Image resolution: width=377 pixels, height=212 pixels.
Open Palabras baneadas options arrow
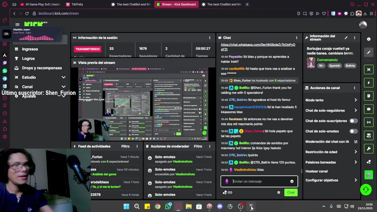pyautogui.click(x=355, y=162)
